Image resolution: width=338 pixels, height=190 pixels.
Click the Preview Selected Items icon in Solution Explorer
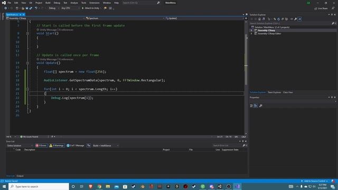pos(299,19)
